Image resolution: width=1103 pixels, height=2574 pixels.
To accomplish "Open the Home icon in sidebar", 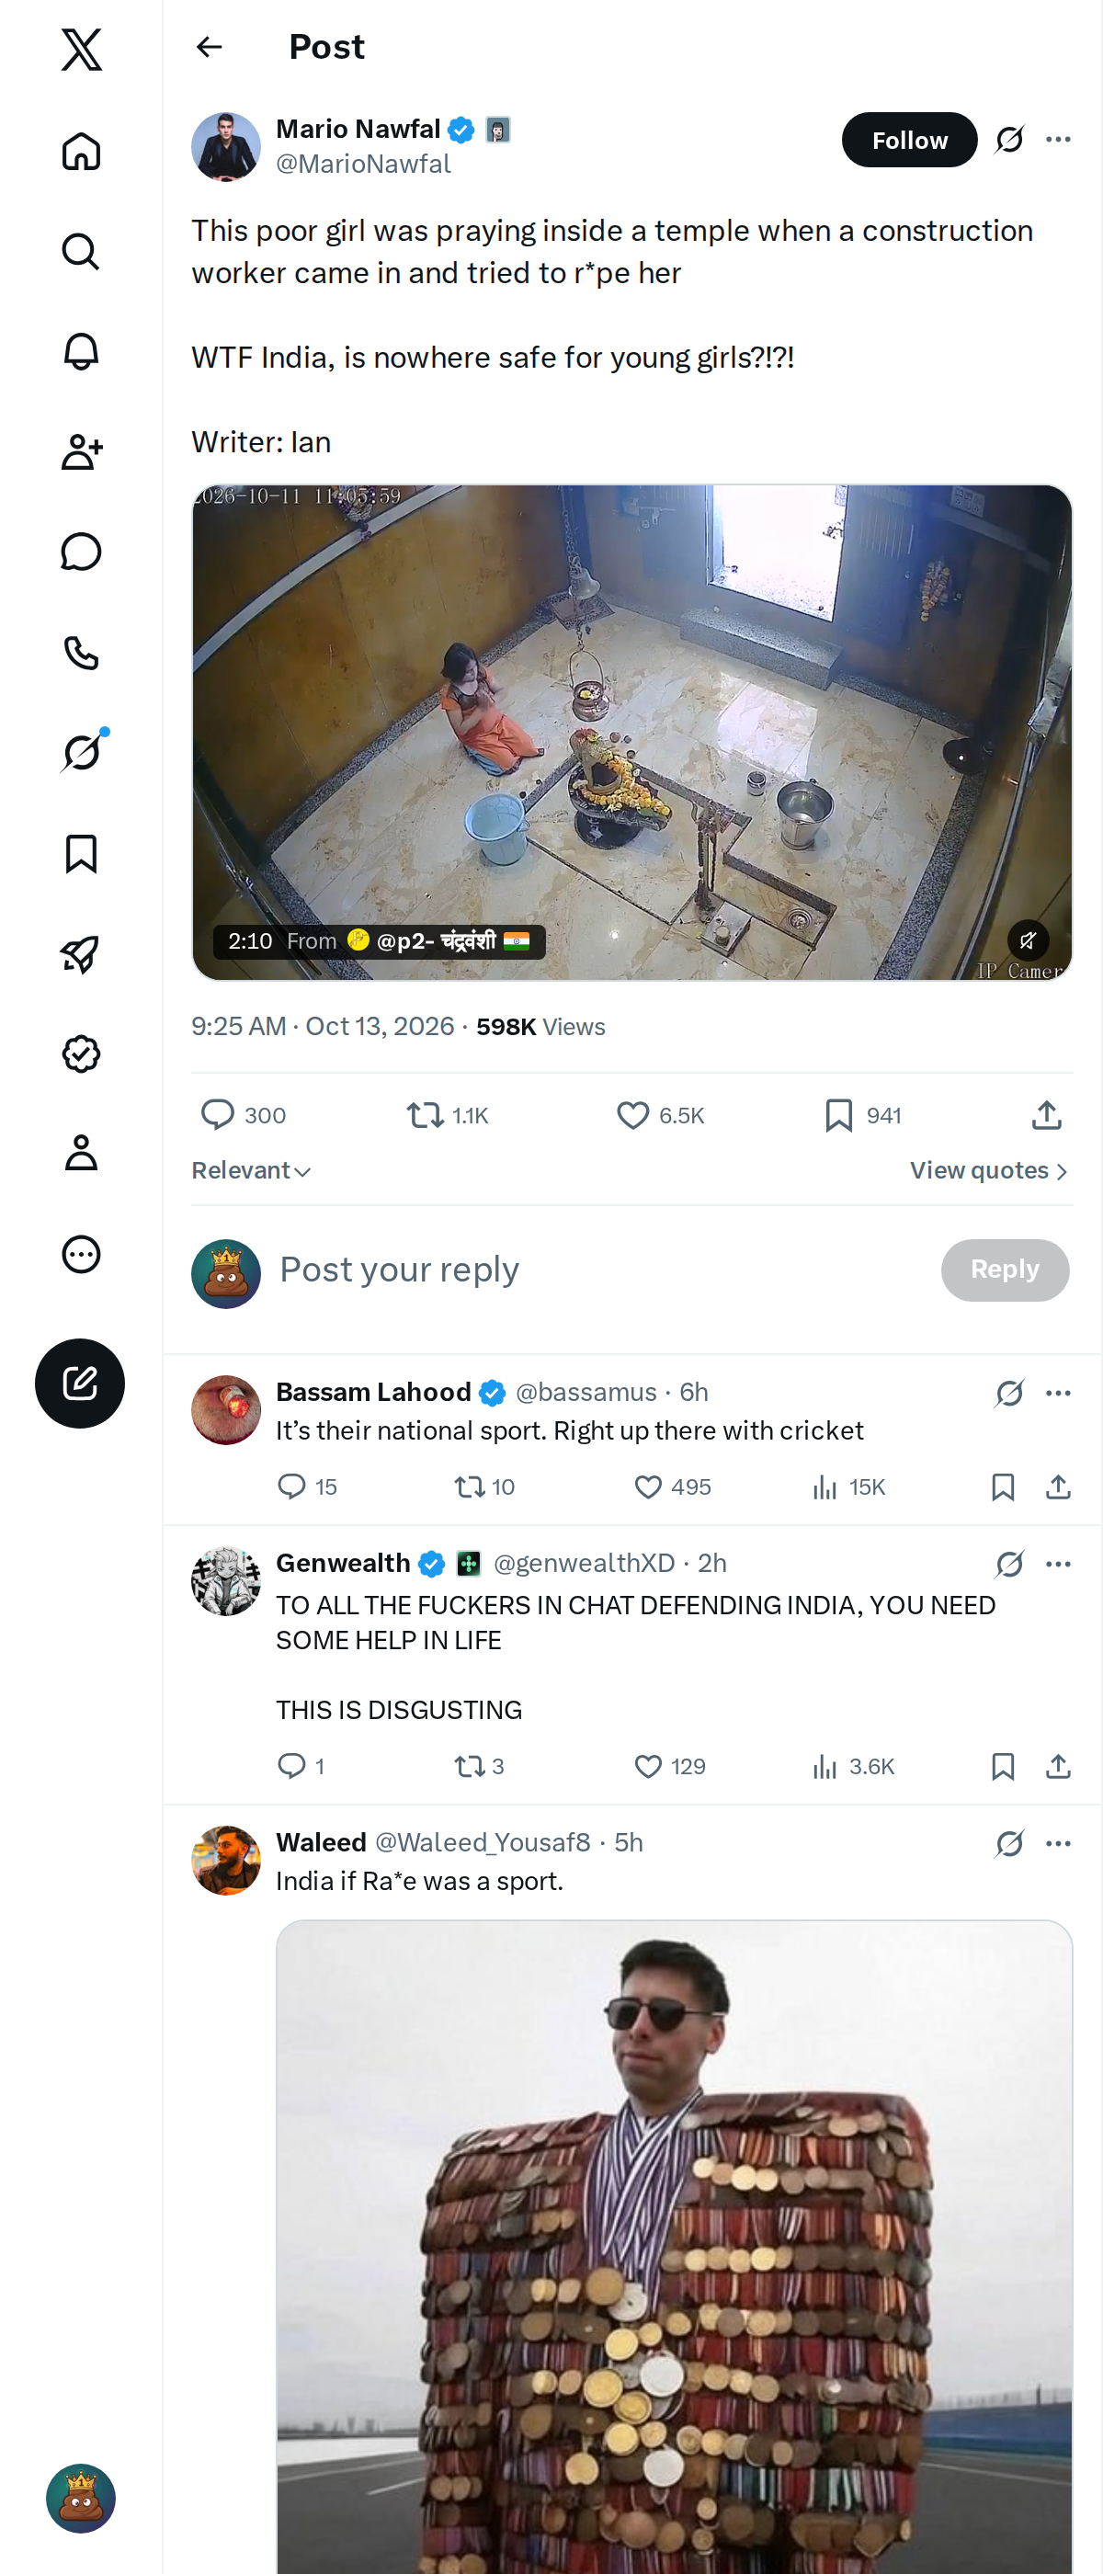I will 81,152.
